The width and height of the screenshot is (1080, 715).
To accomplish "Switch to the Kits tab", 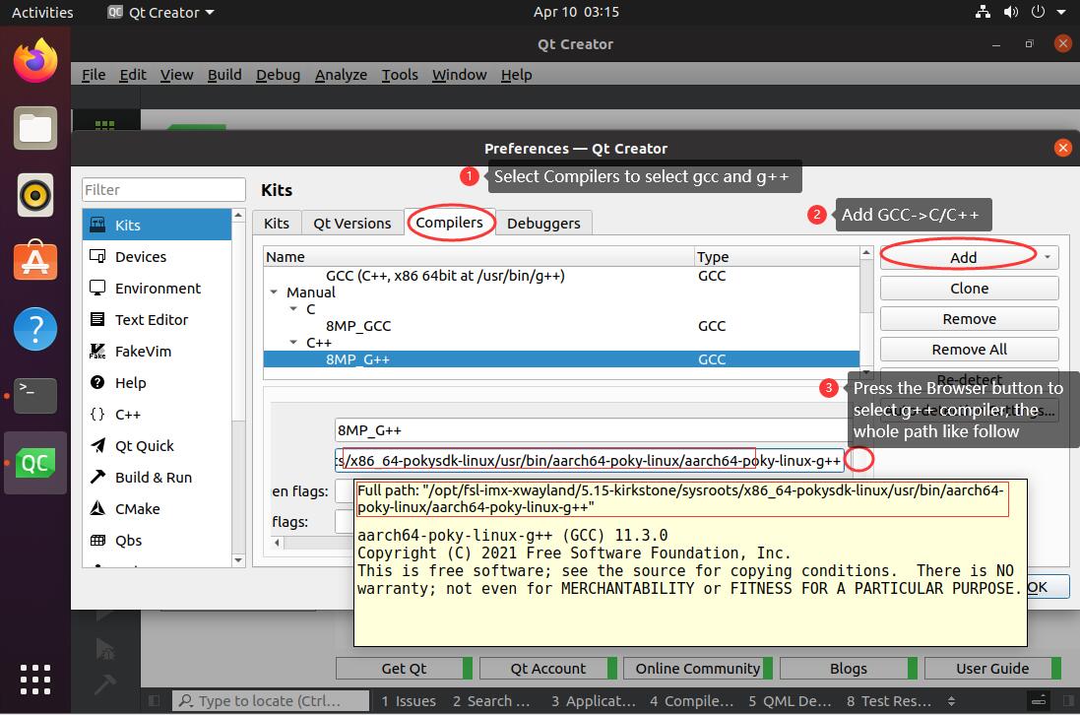I will coord(277,224).
